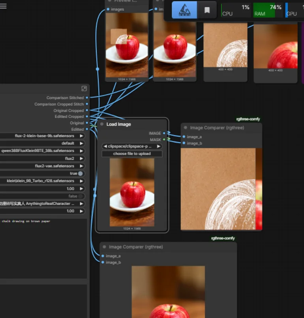Click the images input slot on Preview Image node
Image resolution: width=304 pixels, height=318 pixels.
(x=108, y=9)
